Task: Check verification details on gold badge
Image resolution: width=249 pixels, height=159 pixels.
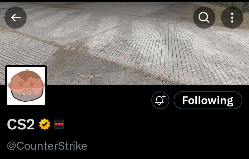Action: pyautogui.click(x=45, y=124)
